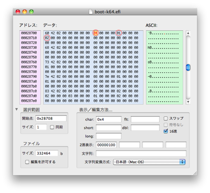Viewport: 210px width, 193px height.
Task: Click the 2進表示 field showing 00000100
Action: pyautogui.click(x=106, y=145)
